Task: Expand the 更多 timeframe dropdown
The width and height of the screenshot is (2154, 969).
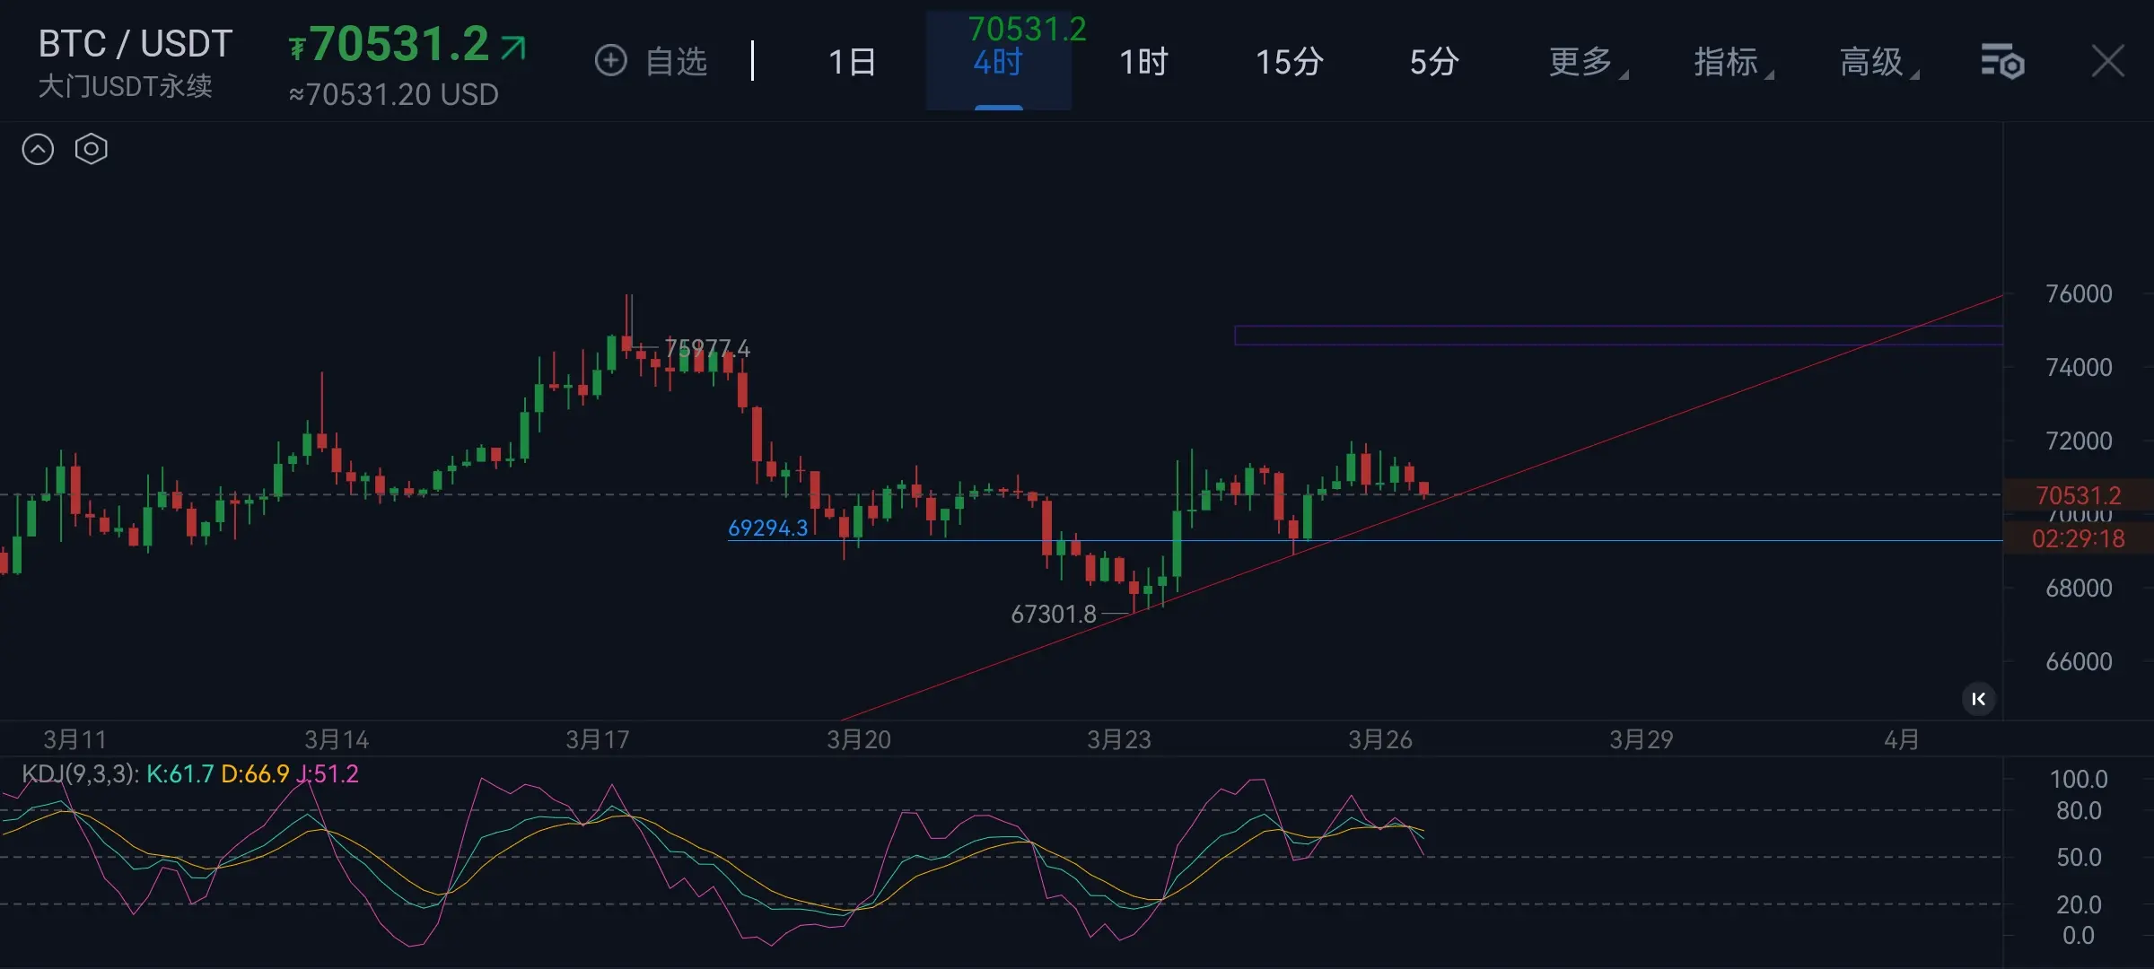Action: click(x=1583, y=62)
